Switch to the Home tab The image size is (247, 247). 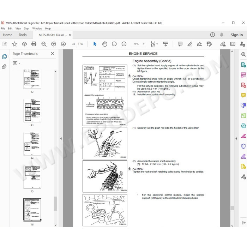pos(7,35)
